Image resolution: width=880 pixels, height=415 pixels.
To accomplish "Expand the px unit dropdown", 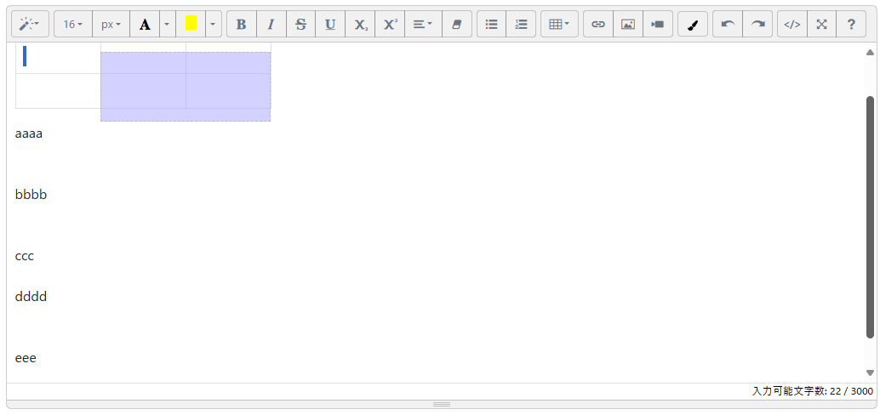I will pyautogui.click(x=111, y=25).
